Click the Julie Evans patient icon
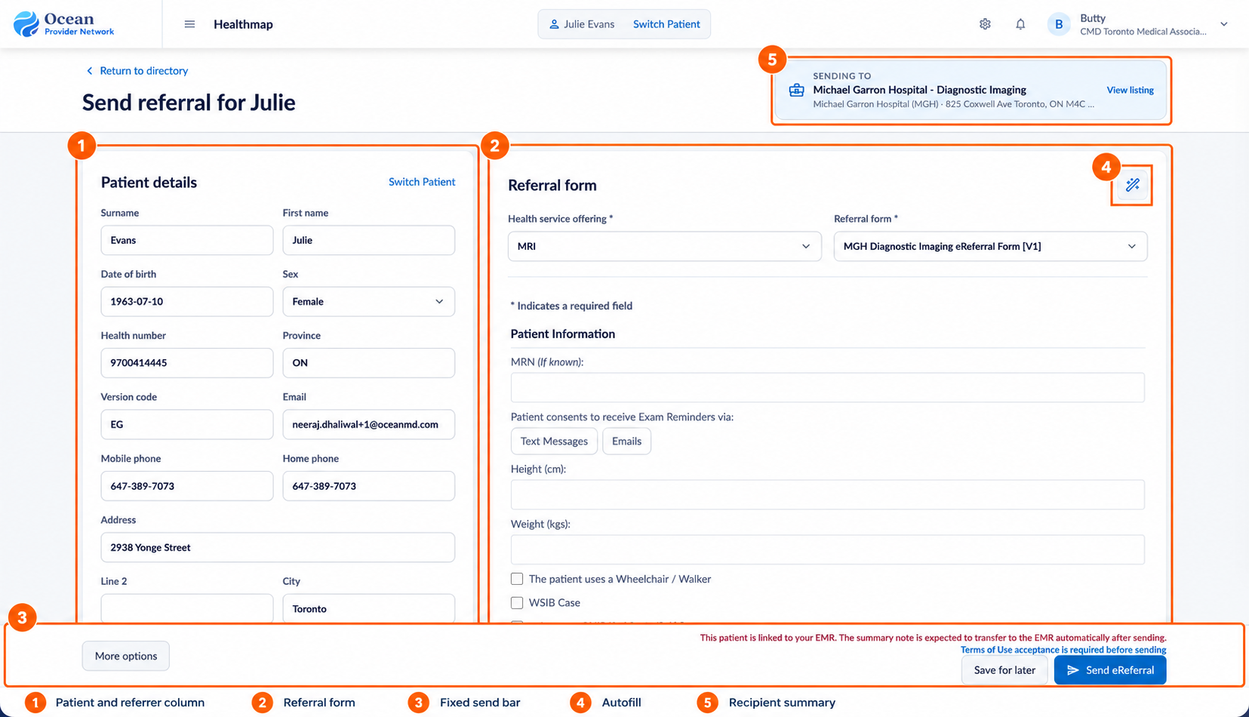This screenshot has height=717, width=1249. [554, 24]
